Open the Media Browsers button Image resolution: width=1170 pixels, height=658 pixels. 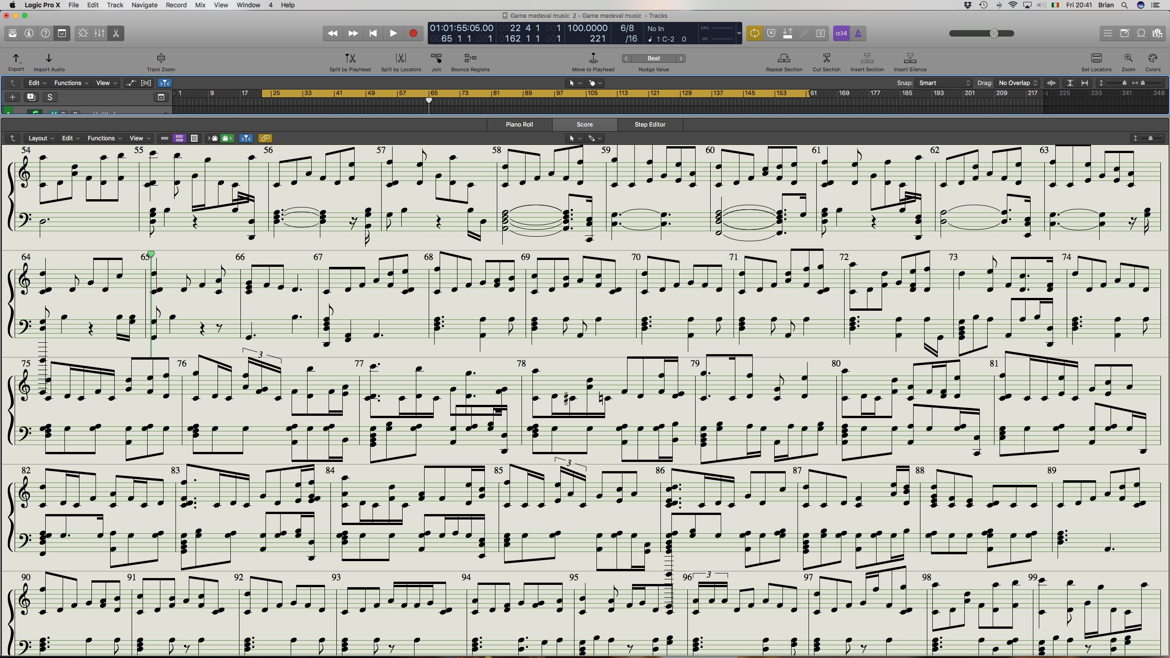[1158, 33]
